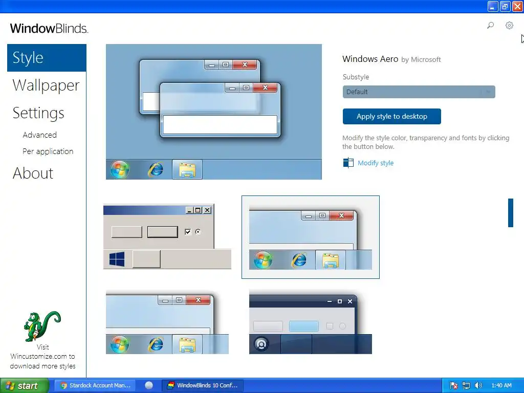
Task: Open Per application settings
Action: (x=48, y=151)
